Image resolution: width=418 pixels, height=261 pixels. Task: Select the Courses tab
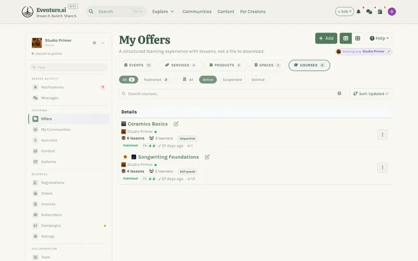click(x=309, y=65)
